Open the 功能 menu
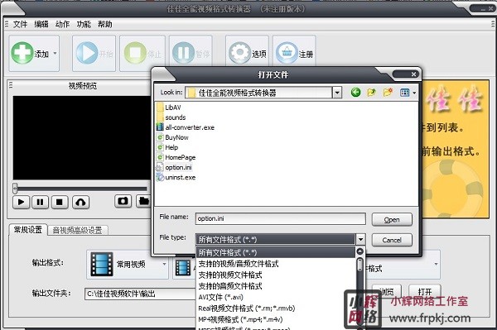The image size is (497, 330). tap(84, 24)
